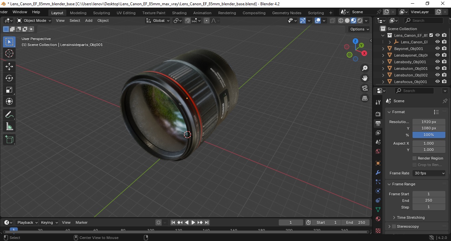Select the Select Box tool

coord(9,42)
